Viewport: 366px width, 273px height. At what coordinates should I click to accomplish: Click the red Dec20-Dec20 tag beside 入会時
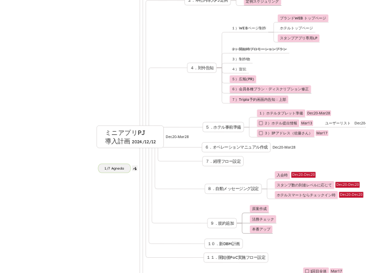tap(304, 175)
